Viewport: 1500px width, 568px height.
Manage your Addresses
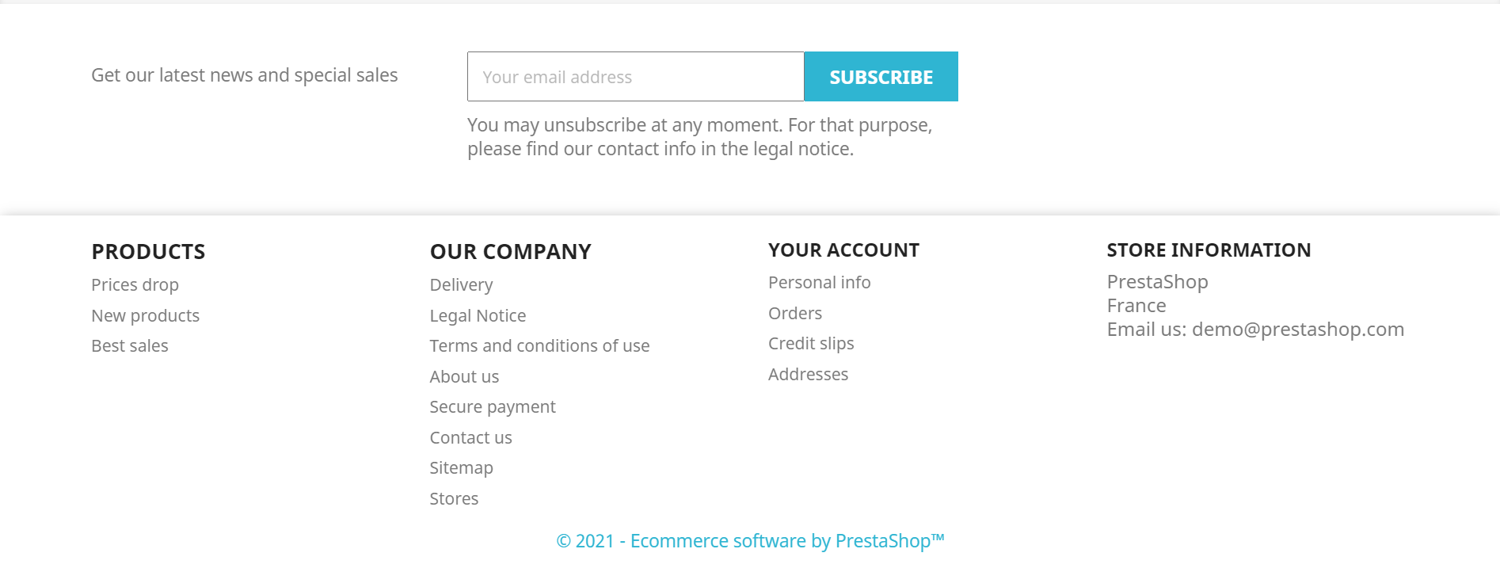tap(808, 375)
